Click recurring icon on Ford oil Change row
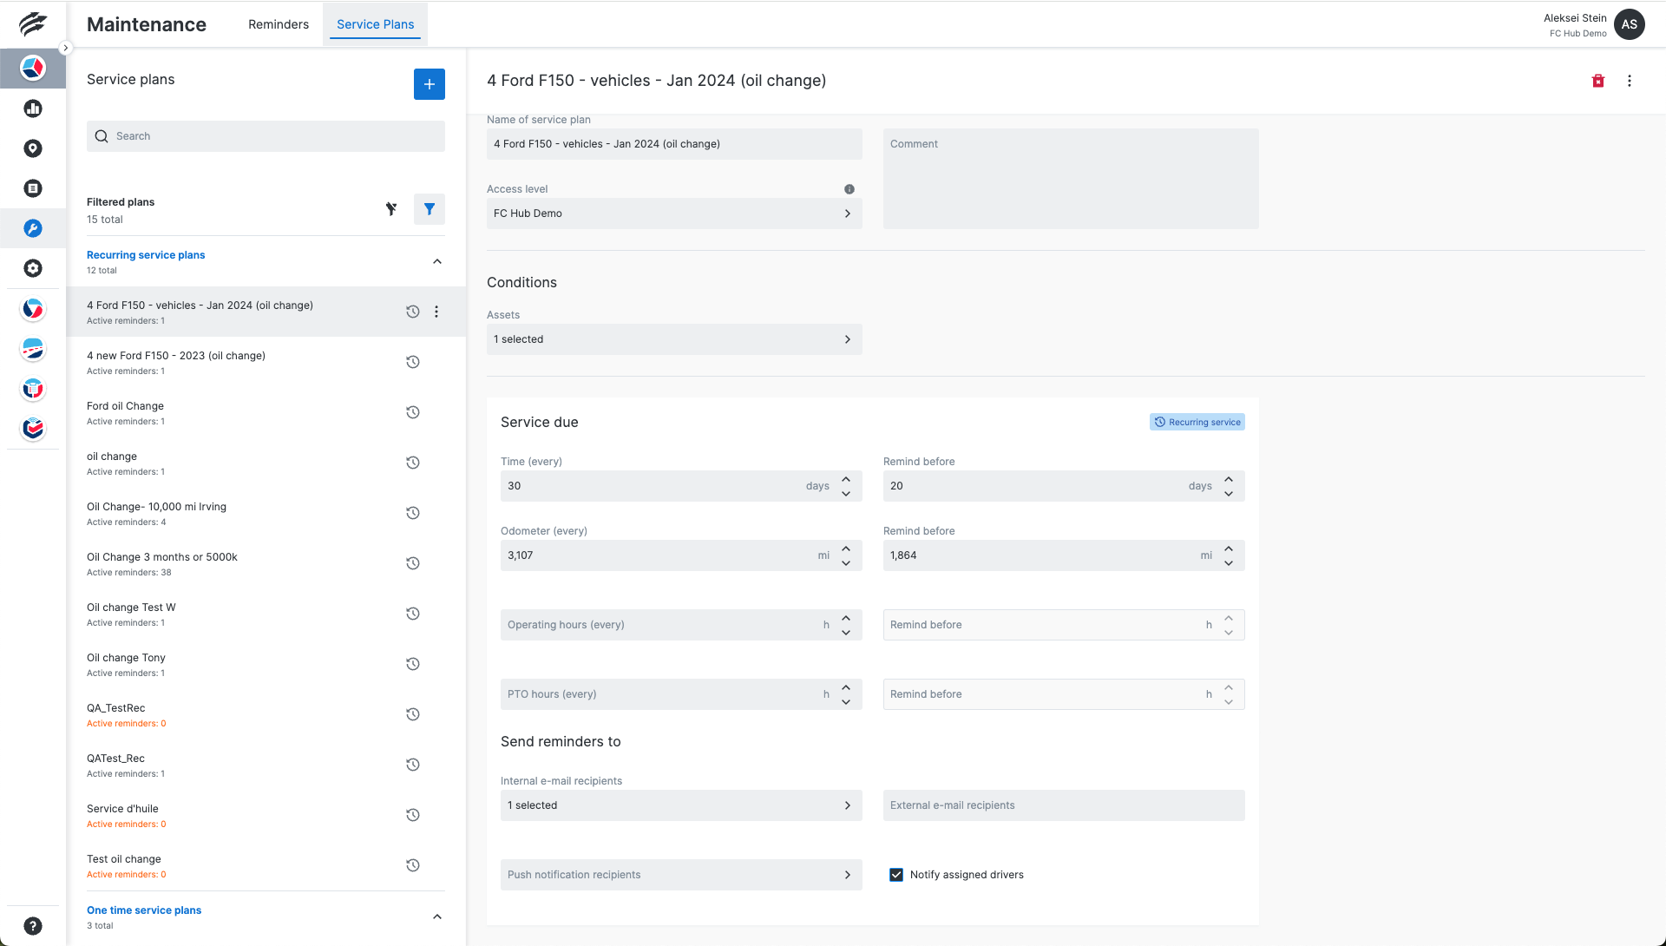 pyautogui.click(x=413, y=412)
